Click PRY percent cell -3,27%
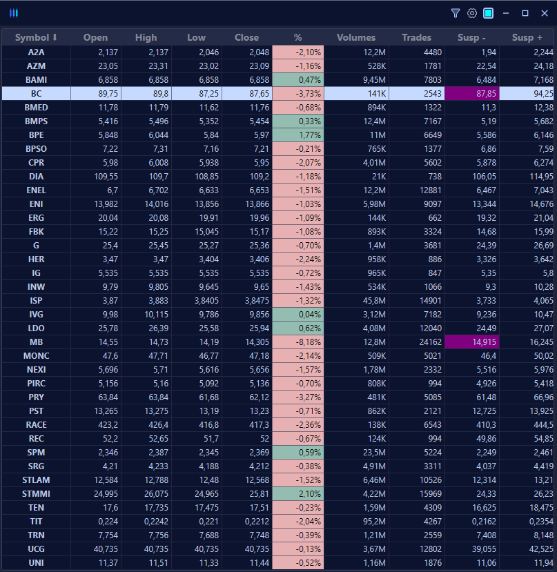Image resolution: width=557 pixels, height=572 pixels. coord(298,397)
